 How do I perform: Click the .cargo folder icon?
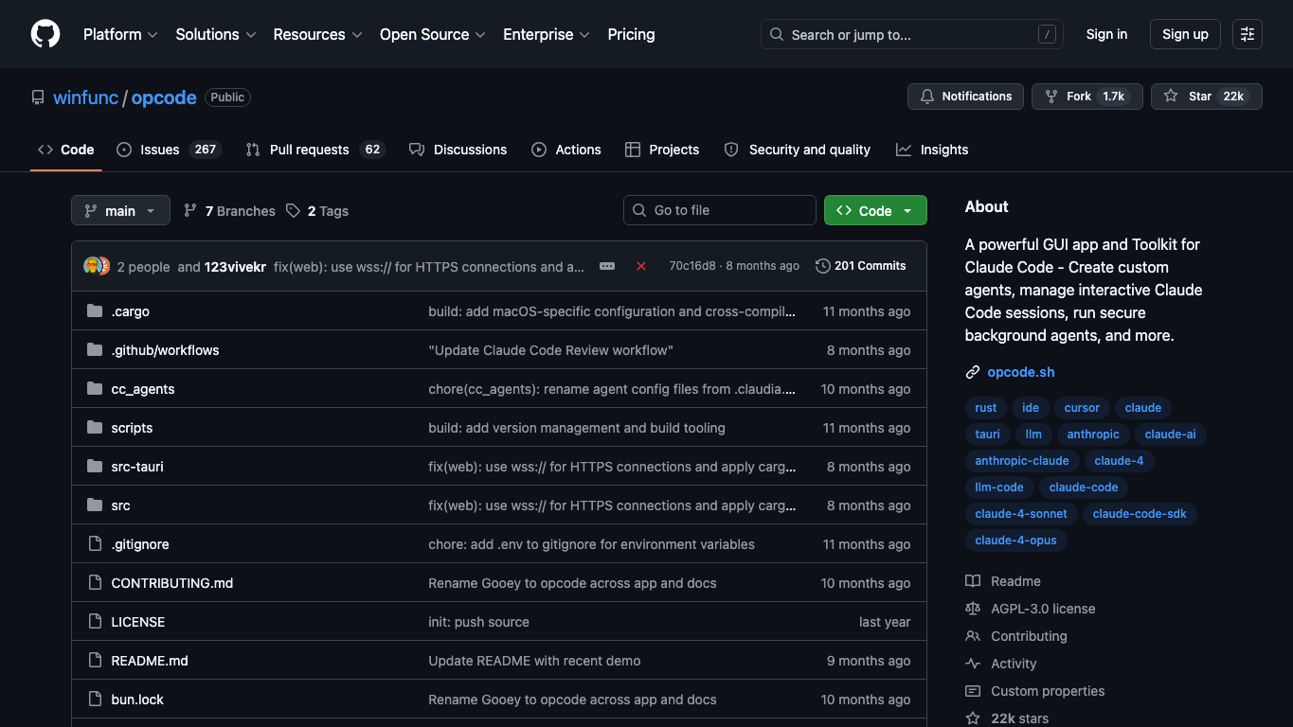tap(95, 311)
